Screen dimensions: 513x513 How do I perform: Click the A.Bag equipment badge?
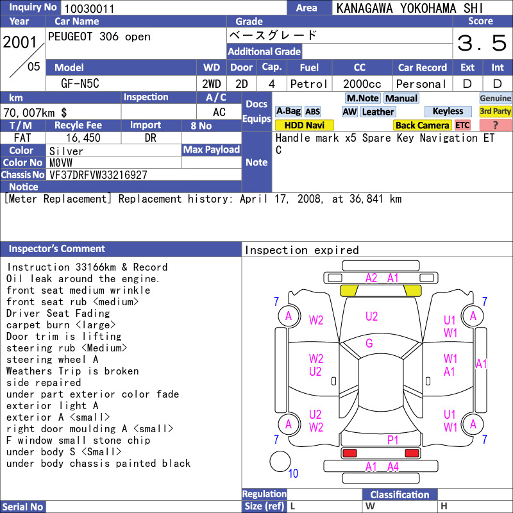[288, 111]
